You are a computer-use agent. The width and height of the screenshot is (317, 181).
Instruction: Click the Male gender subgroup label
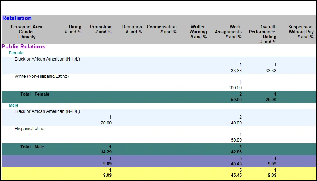13,105
